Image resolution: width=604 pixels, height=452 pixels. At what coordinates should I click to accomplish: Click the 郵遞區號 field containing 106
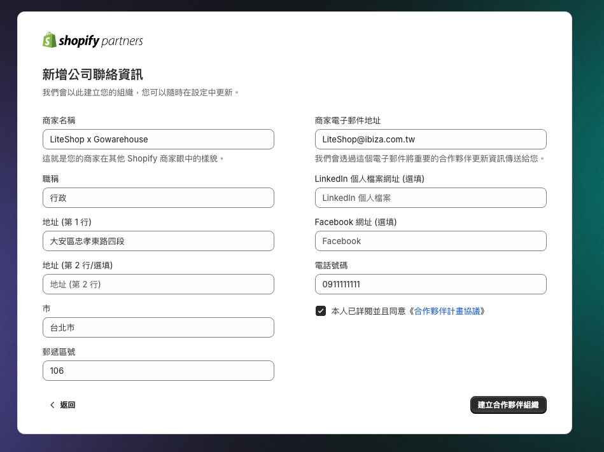pyautogui.click(x=158, y=371)
